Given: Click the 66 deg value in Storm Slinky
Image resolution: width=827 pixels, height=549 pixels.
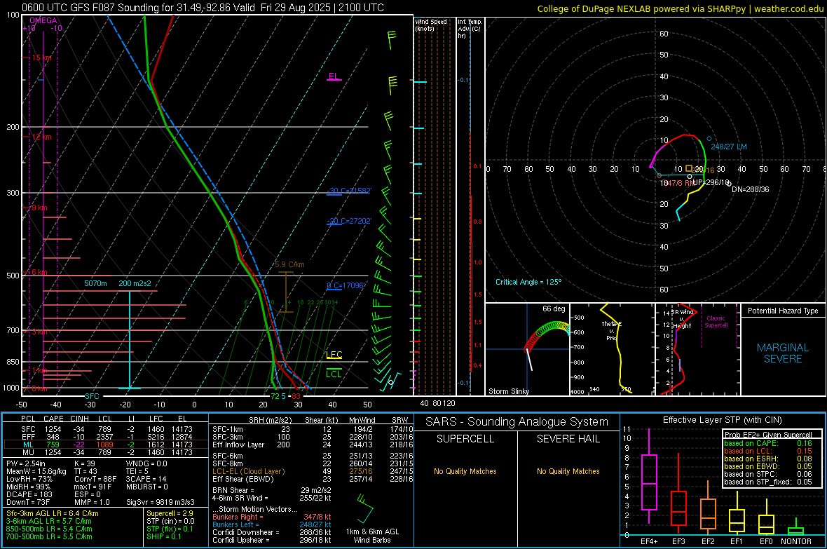Looking at the screenshot, I should [554, 309].
